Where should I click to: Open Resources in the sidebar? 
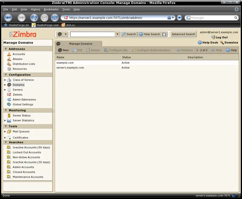point(20,69)
